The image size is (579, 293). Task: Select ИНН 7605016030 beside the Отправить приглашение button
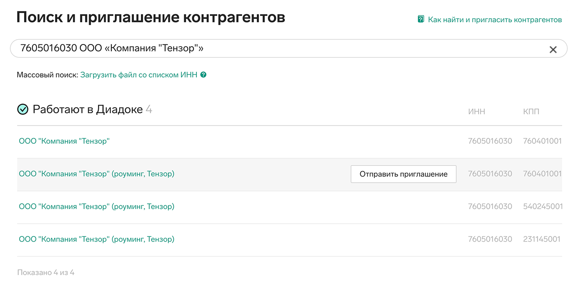click(x=490, y=174)
